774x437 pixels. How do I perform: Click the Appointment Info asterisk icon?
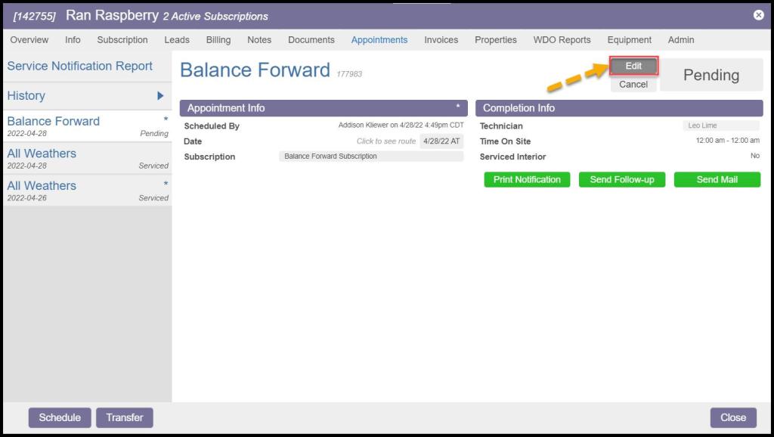457,107
